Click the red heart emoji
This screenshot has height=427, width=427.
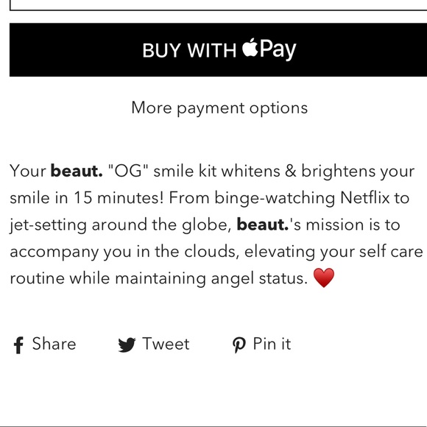coord(323,278)
